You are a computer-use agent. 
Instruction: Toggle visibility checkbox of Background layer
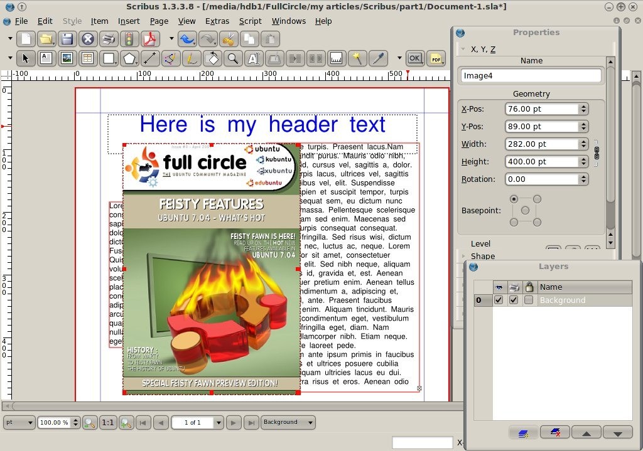[498, 300]
